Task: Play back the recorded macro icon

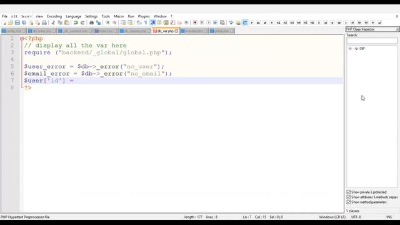Action: [x=208, y=22]
